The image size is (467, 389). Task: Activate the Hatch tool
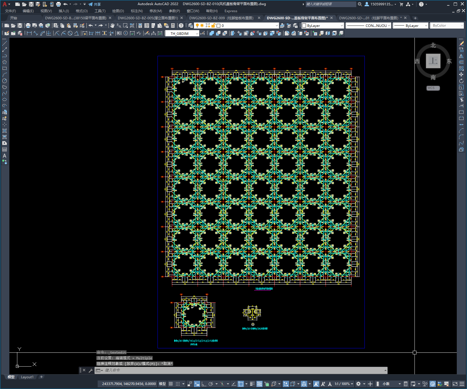coord(5,131)
